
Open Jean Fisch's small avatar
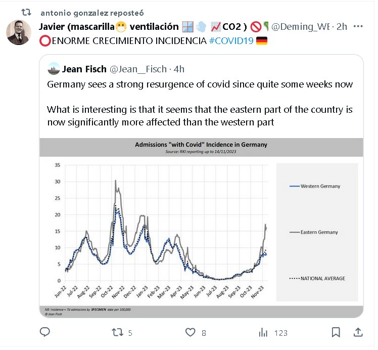53,68
